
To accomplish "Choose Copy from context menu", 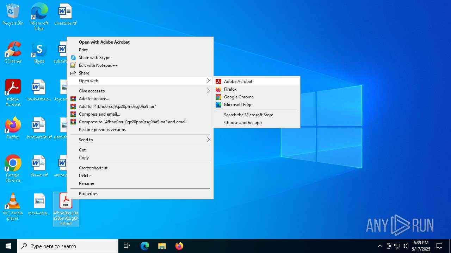I will coord(140,158).
